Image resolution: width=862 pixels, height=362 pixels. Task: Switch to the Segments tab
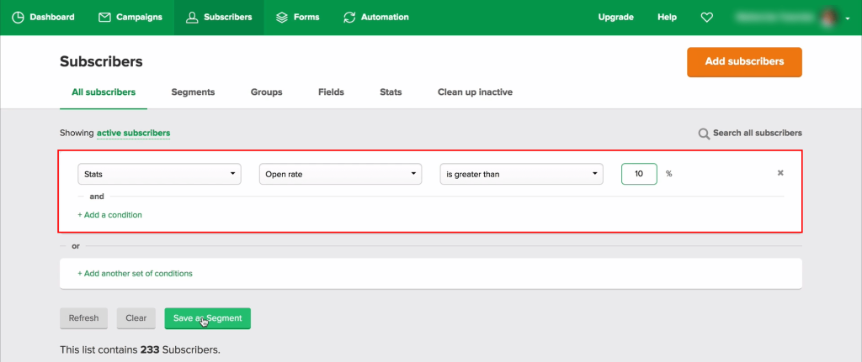[x=193, y=92]
